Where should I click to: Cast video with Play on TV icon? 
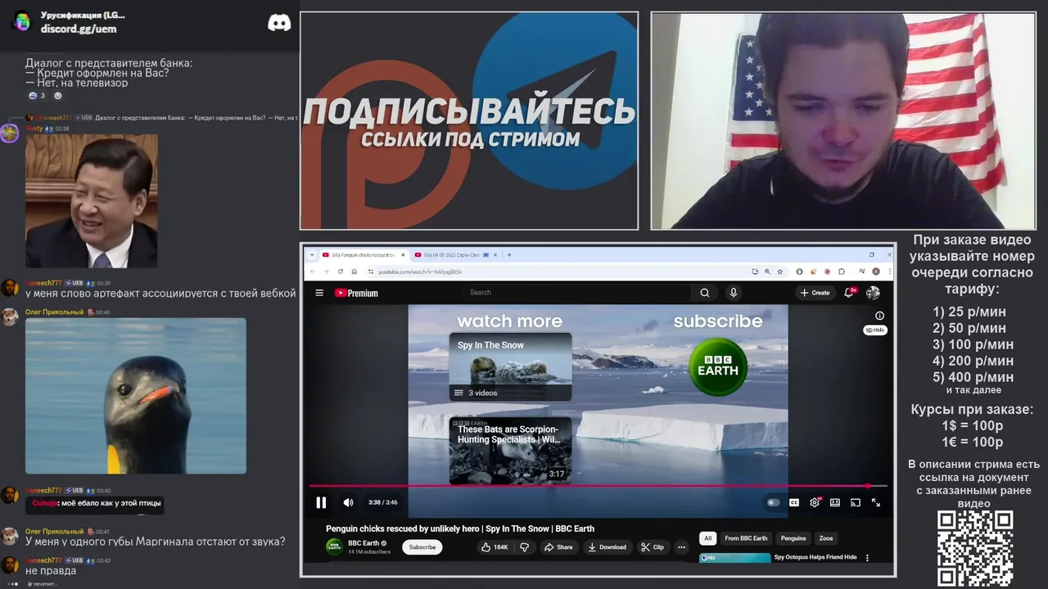(856, 502)
